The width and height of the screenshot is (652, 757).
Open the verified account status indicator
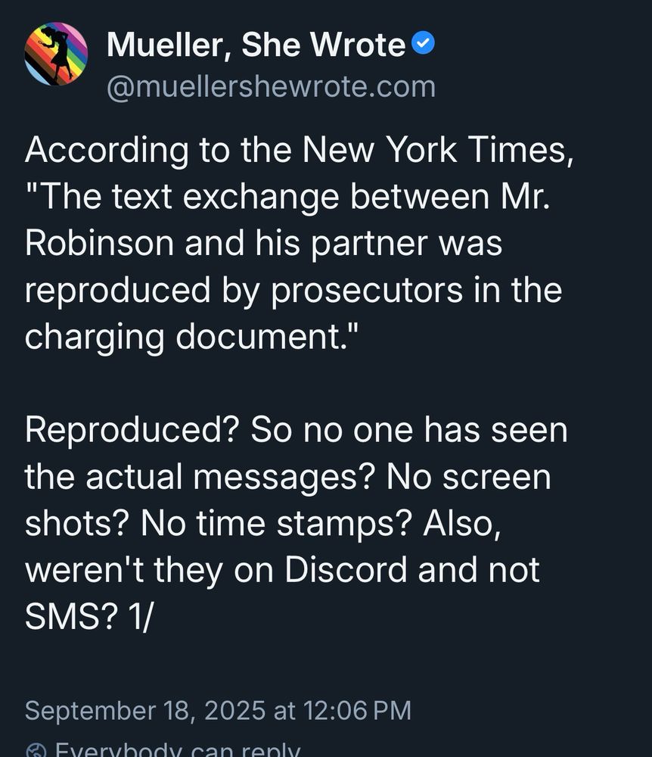(424, 43)
